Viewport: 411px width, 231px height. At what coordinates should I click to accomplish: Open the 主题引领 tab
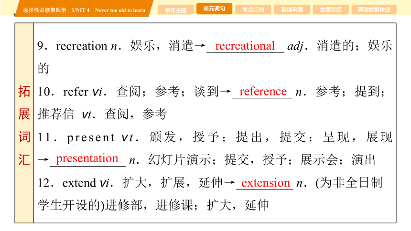click(x=331, y=10)
